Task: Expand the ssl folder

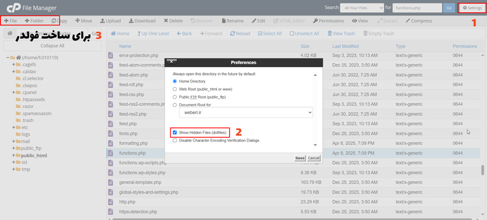Action: tap(14, 162)
